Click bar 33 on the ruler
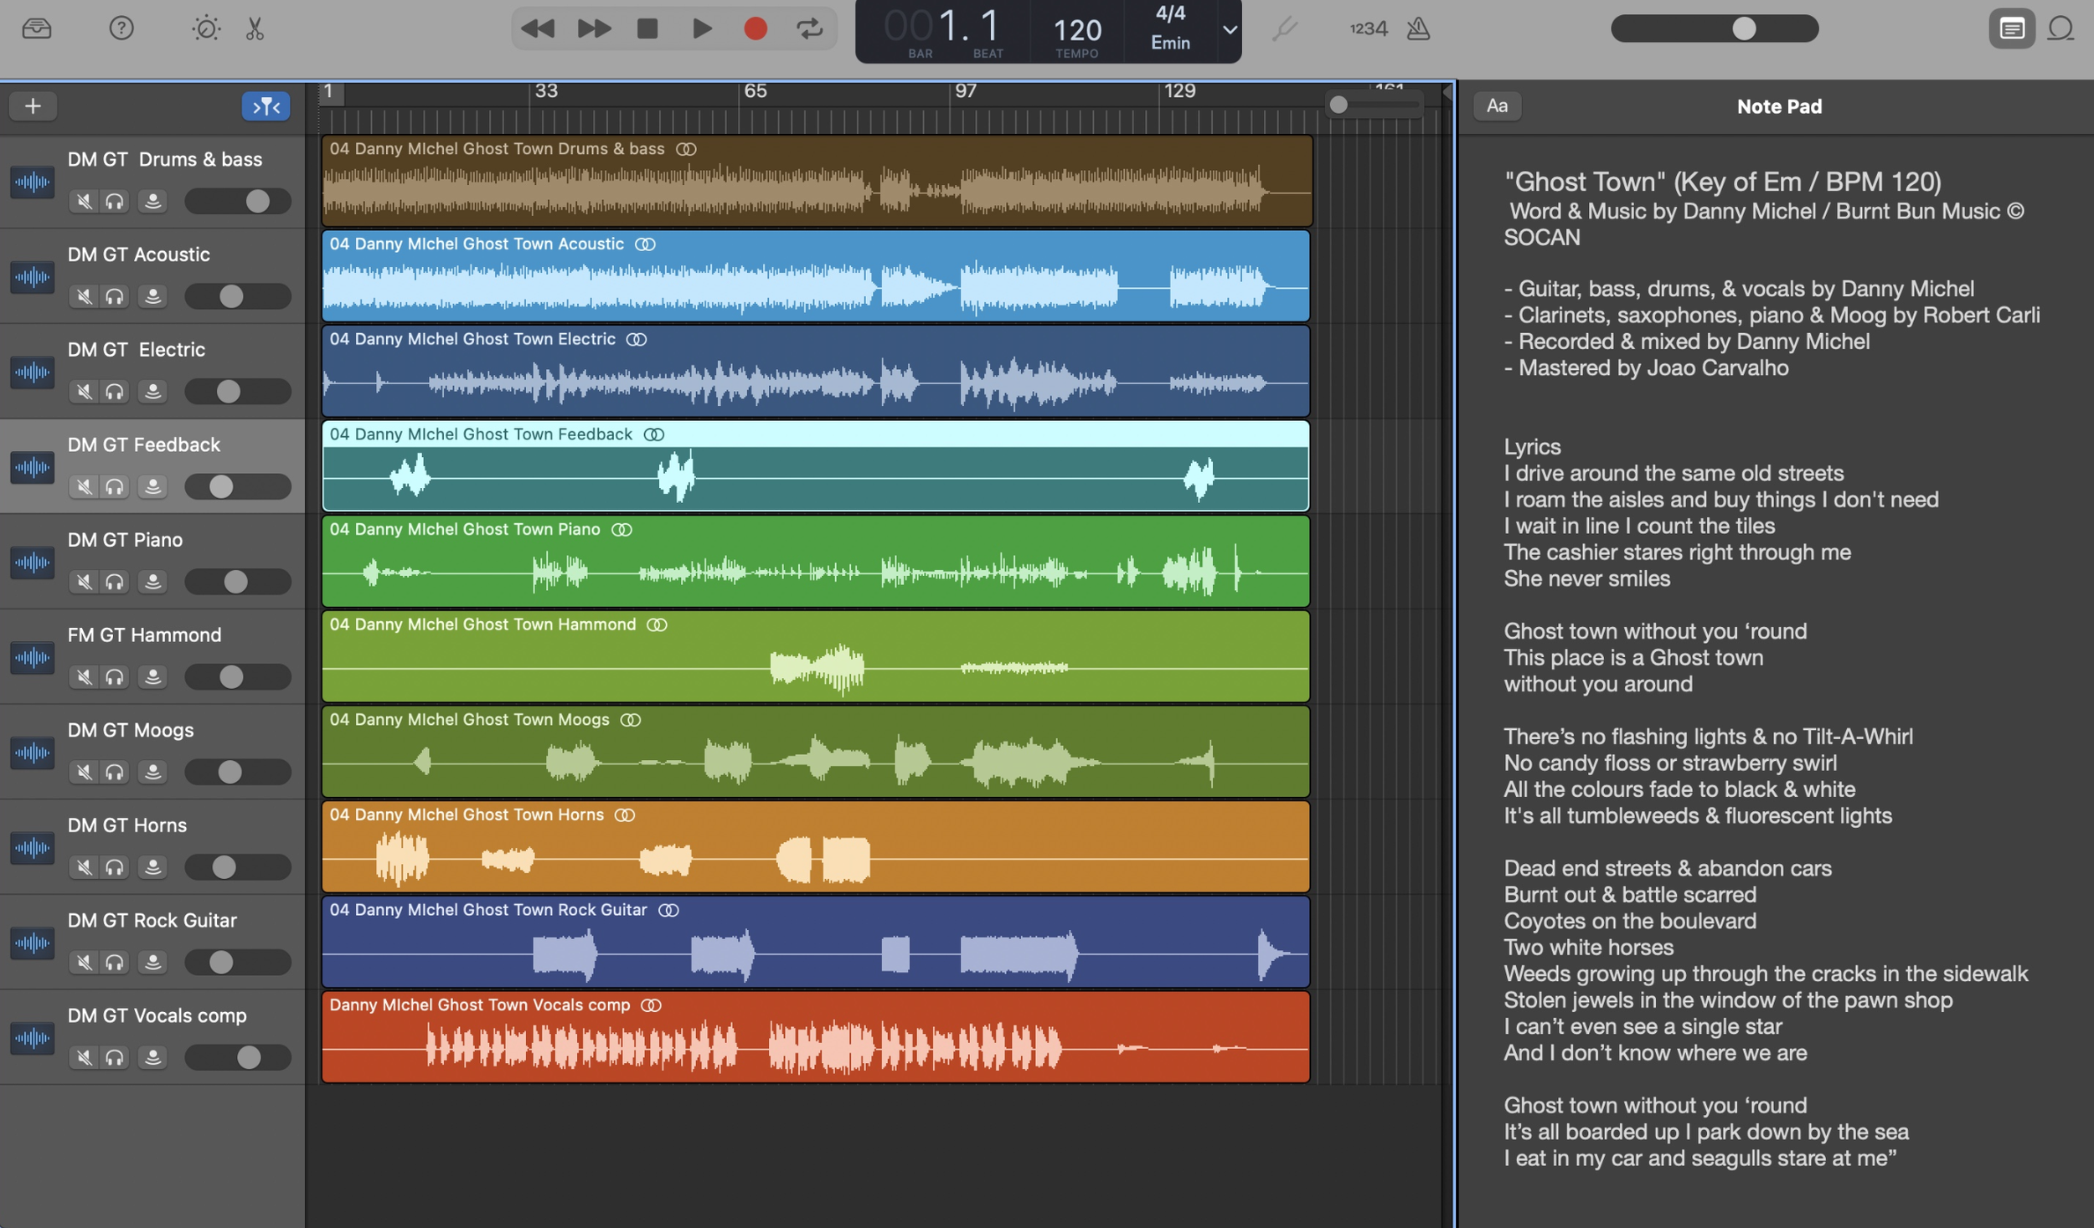 click(x=545, y=90)
